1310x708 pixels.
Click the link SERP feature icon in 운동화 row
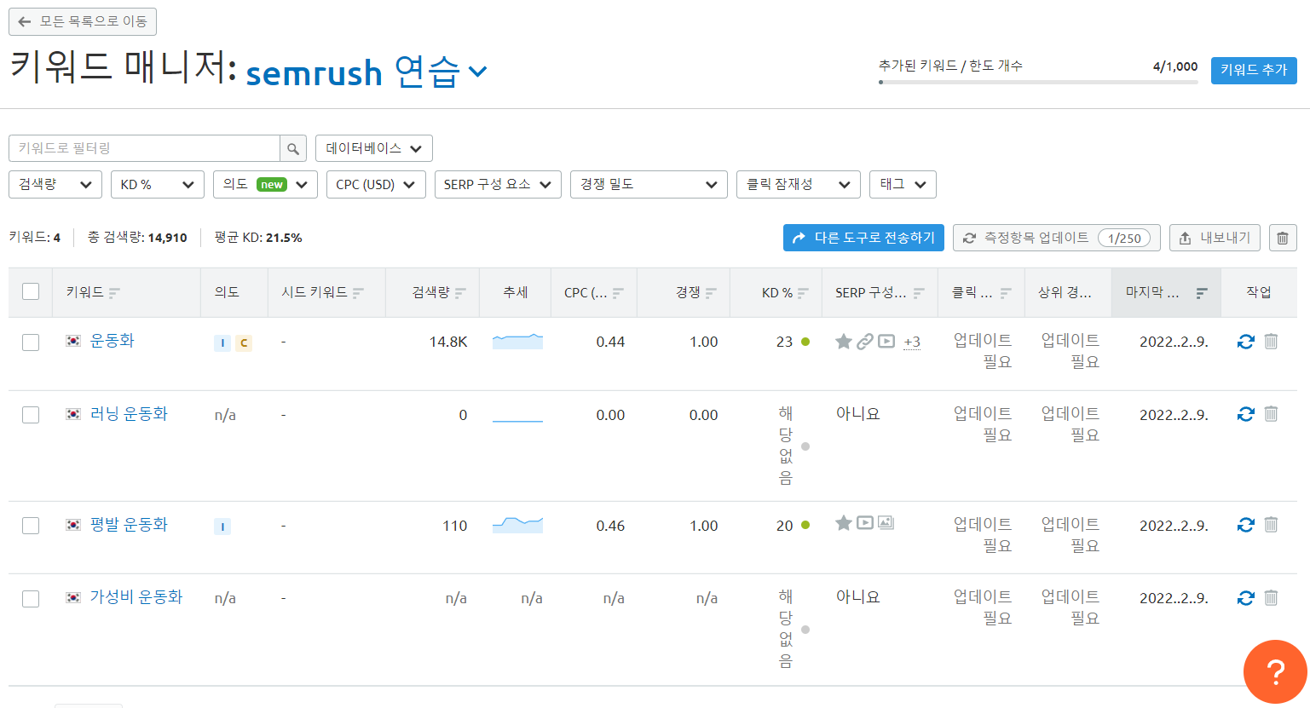865,342
